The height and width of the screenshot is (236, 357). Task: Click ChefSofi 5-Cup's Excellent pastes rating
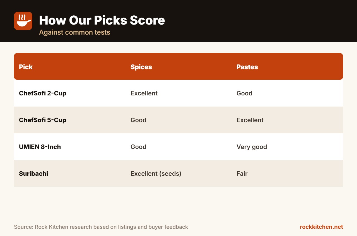click(x=250, y=120)
